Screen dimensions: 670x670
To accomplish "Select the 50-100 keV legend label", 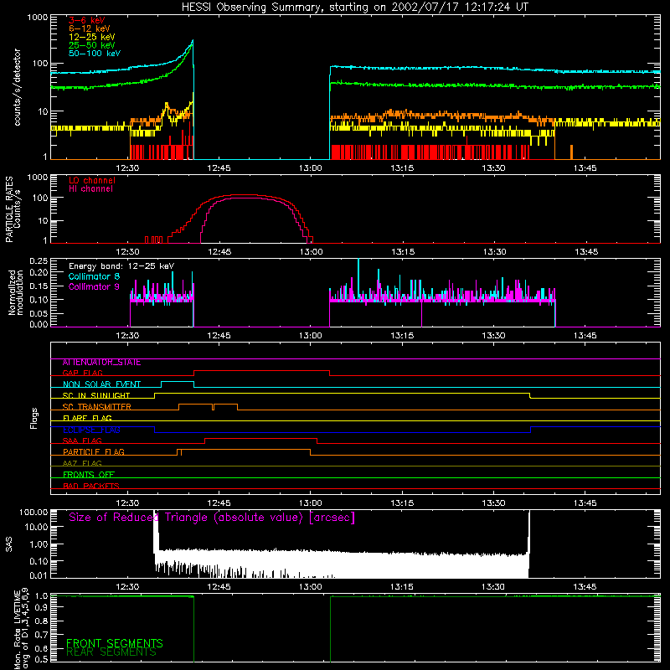I will 94,54.
